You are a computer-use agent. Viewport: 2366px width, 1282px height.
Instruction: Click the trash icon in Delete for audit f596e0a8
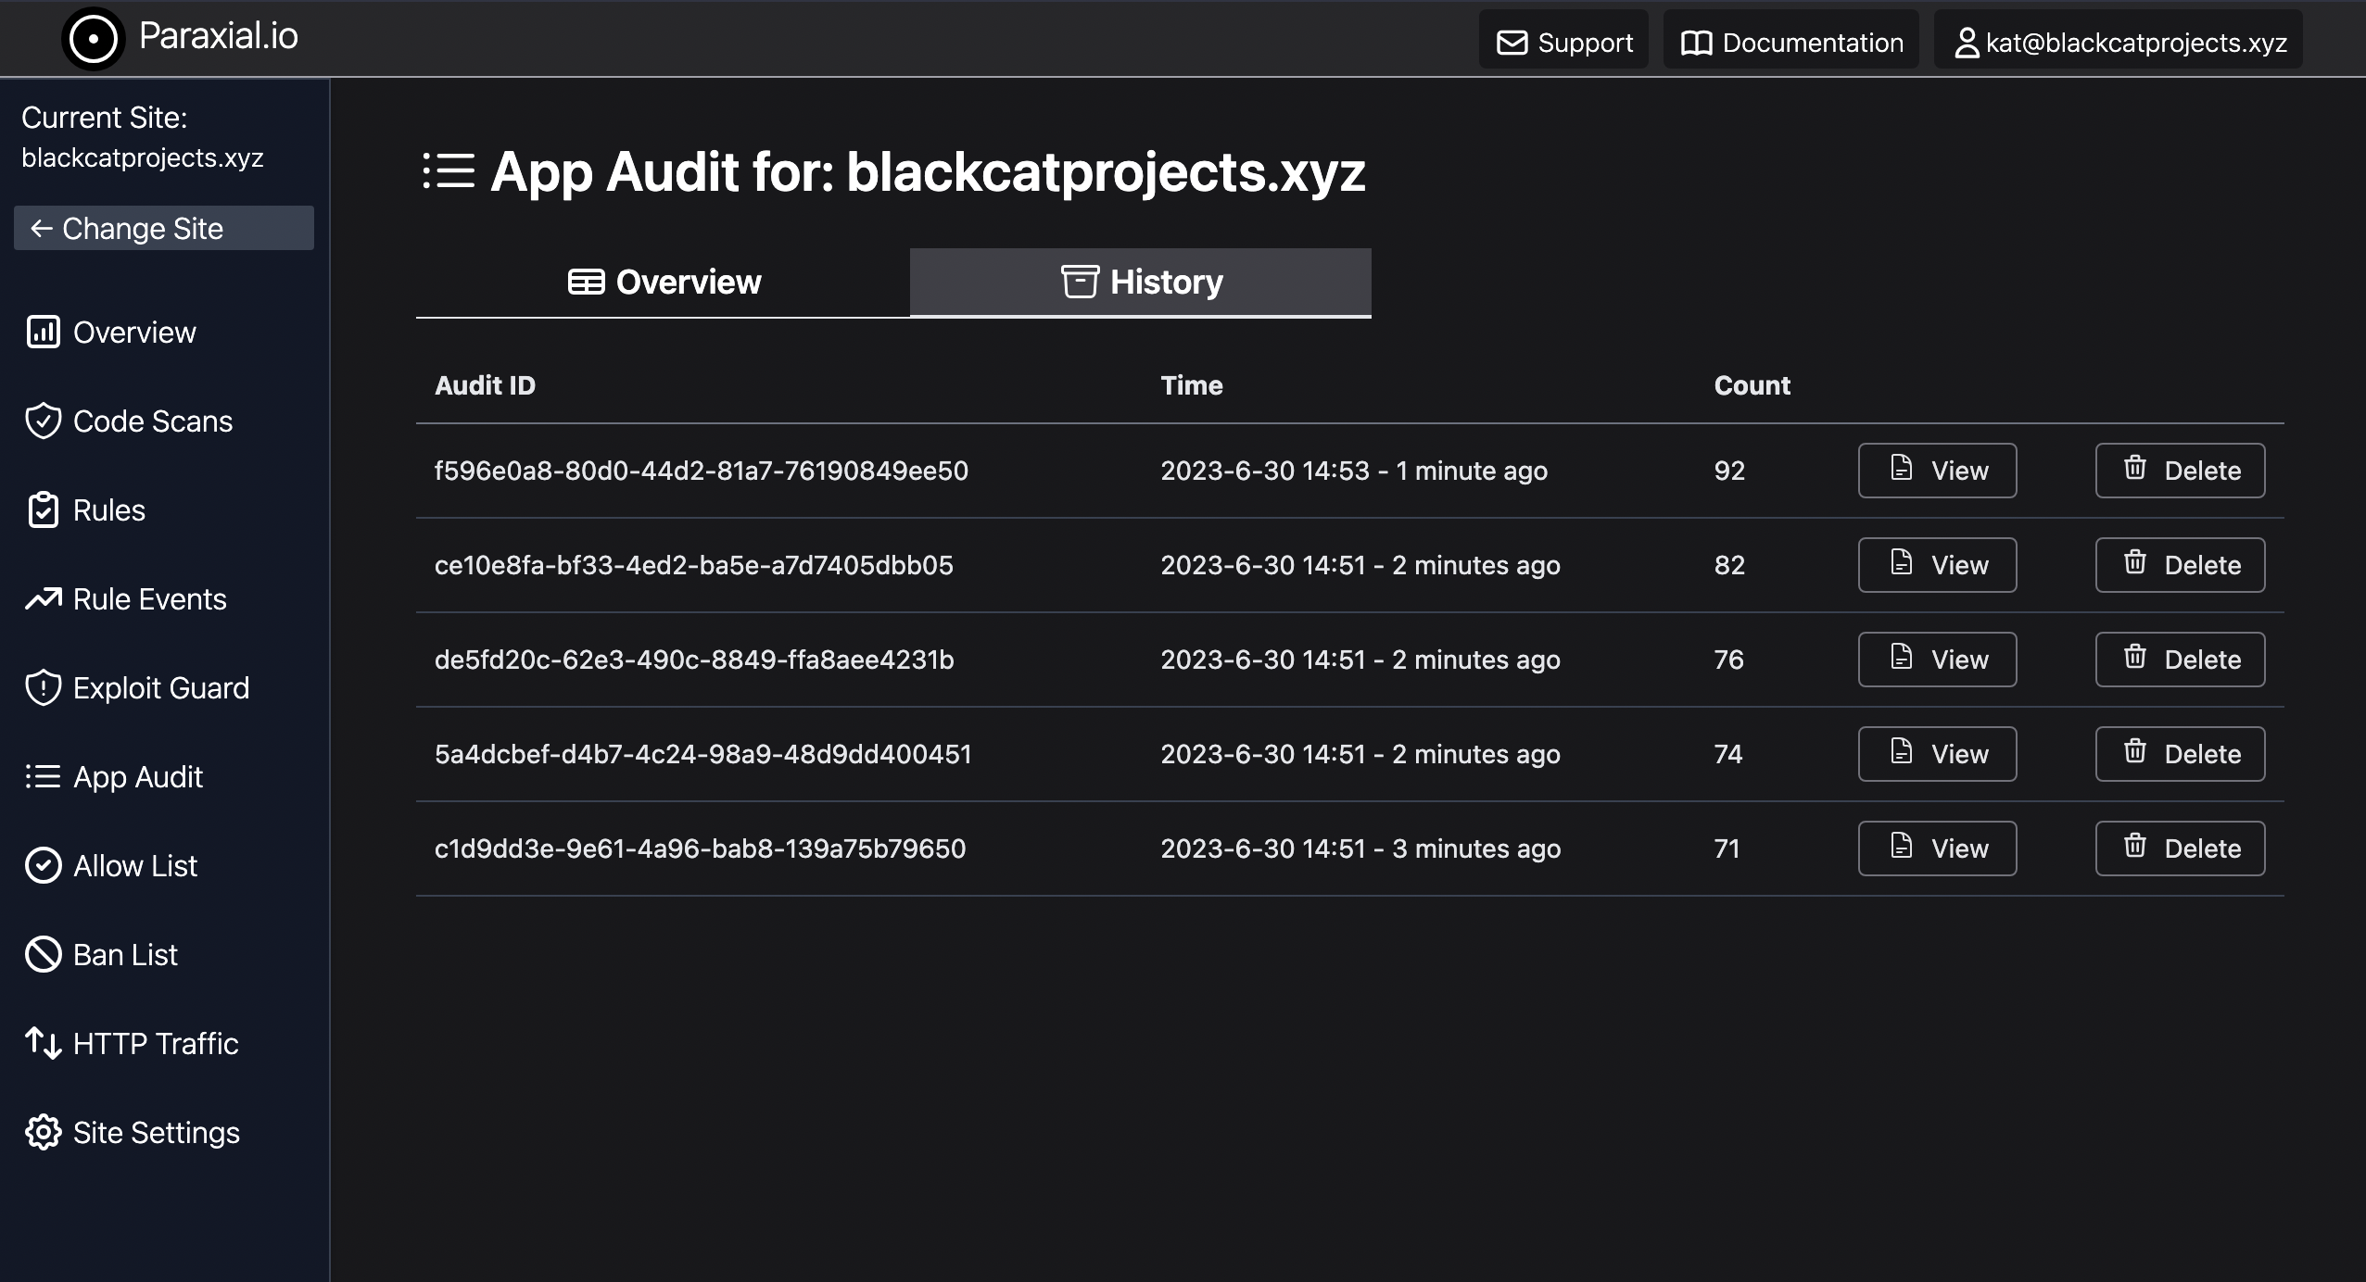tap(2135, 468)
